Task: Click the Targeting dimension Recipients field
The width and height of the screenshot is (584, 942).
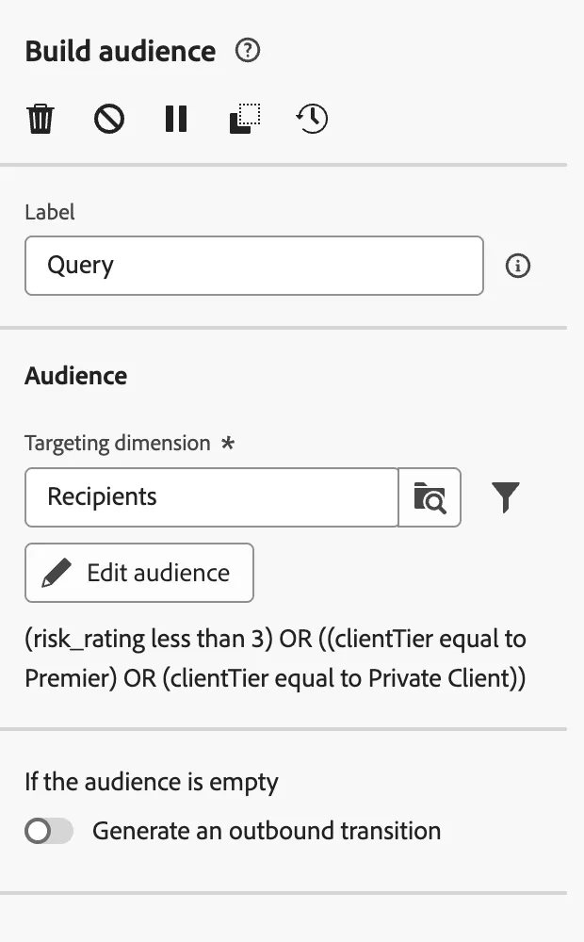Action: pyautogui.click(x=212, y=497)
